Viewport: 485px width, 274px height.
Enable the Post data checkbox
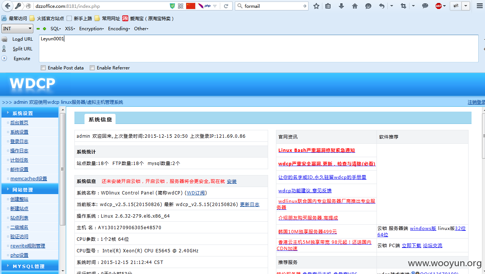click(x=43, y=68)
